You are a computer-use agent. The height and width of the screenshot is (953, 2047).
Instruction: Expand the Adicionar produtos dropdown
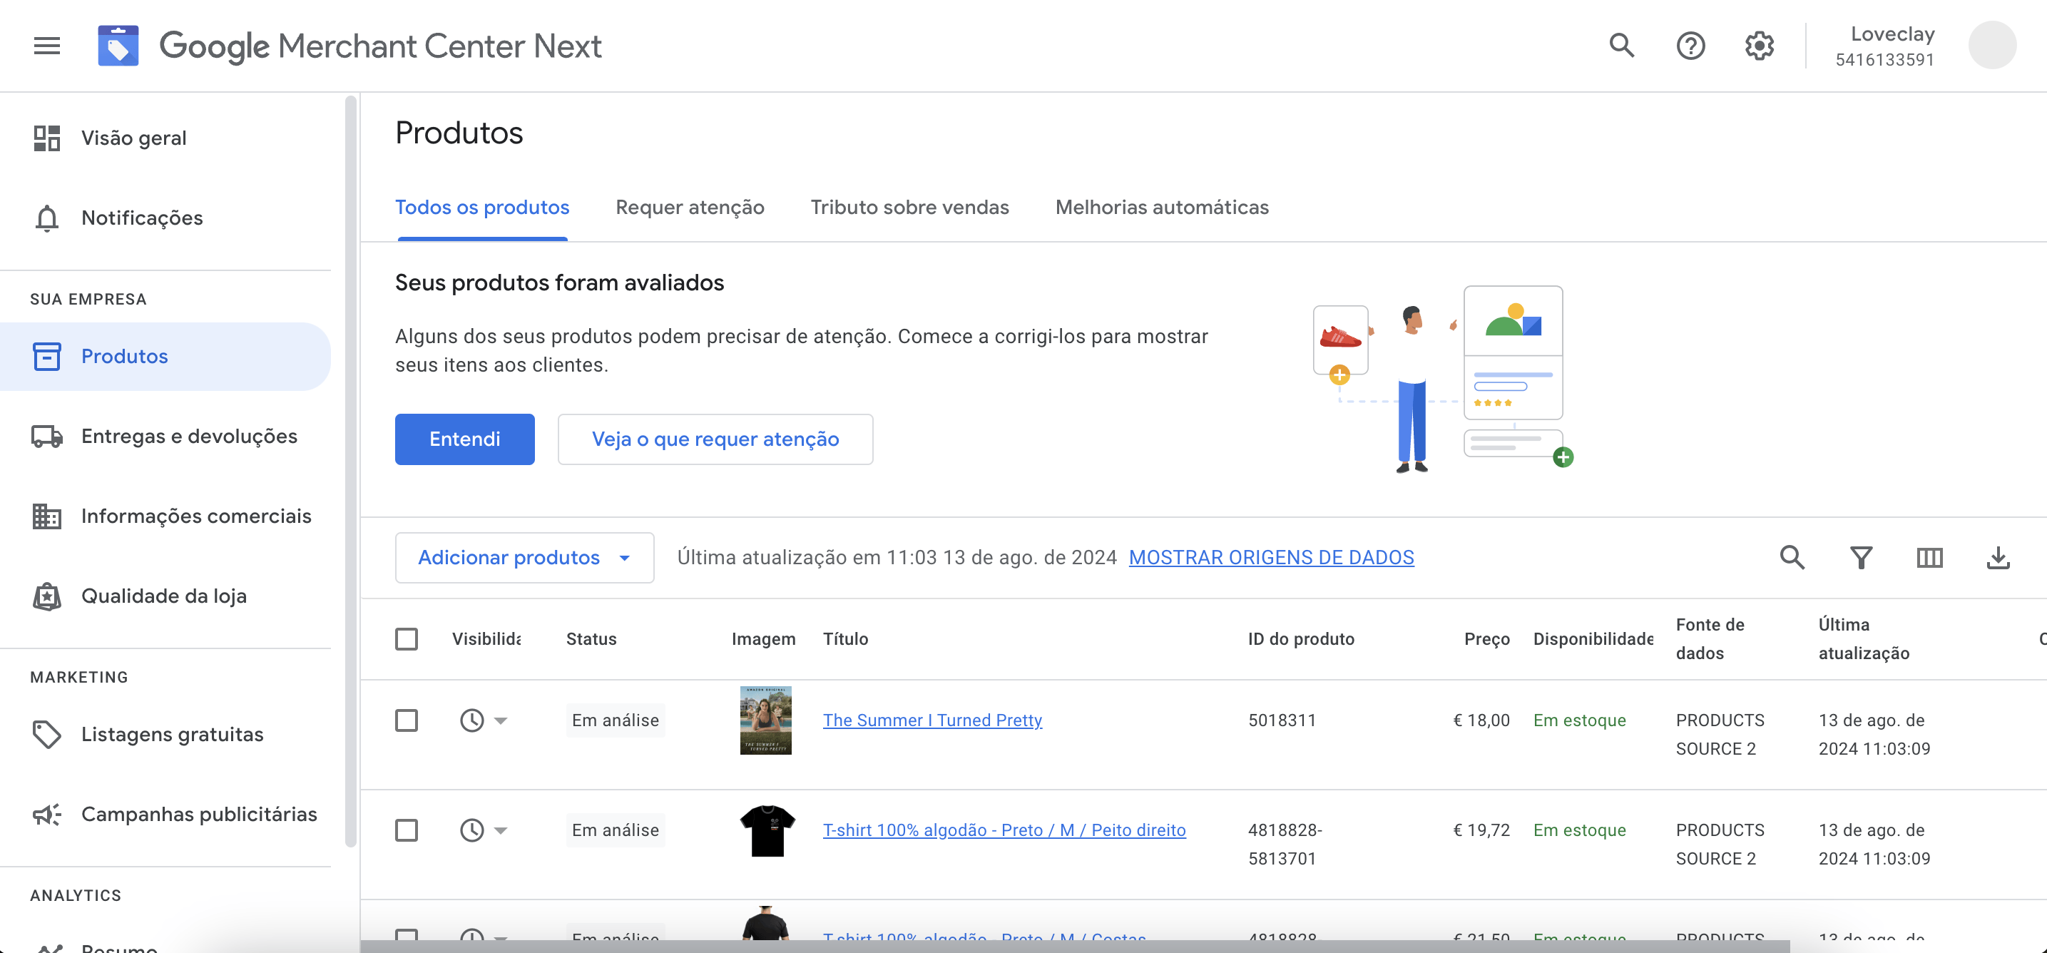pyautogui.click(x=524, y=557)
